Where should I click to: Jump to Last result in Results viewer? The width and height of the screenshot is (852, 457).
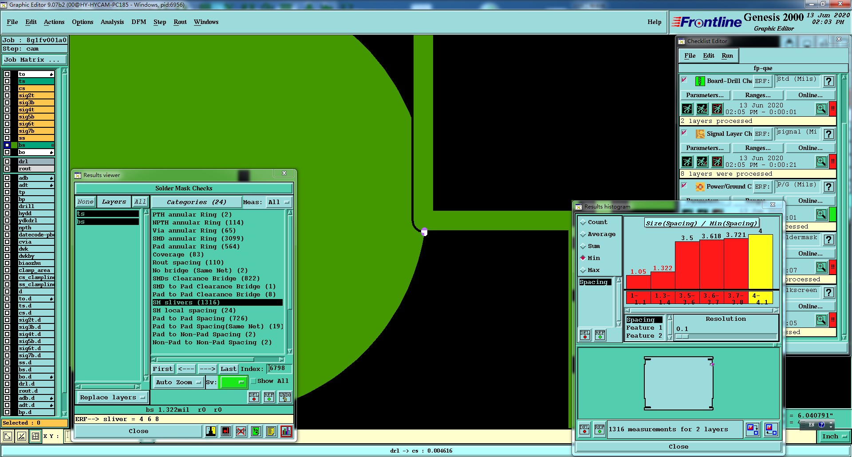tap(229, 369)
